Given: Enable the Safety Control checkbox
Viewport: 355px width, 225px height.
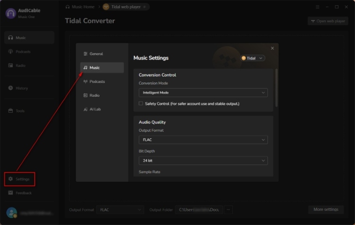Looking at the screenshot, I should [x=141, y=103].
